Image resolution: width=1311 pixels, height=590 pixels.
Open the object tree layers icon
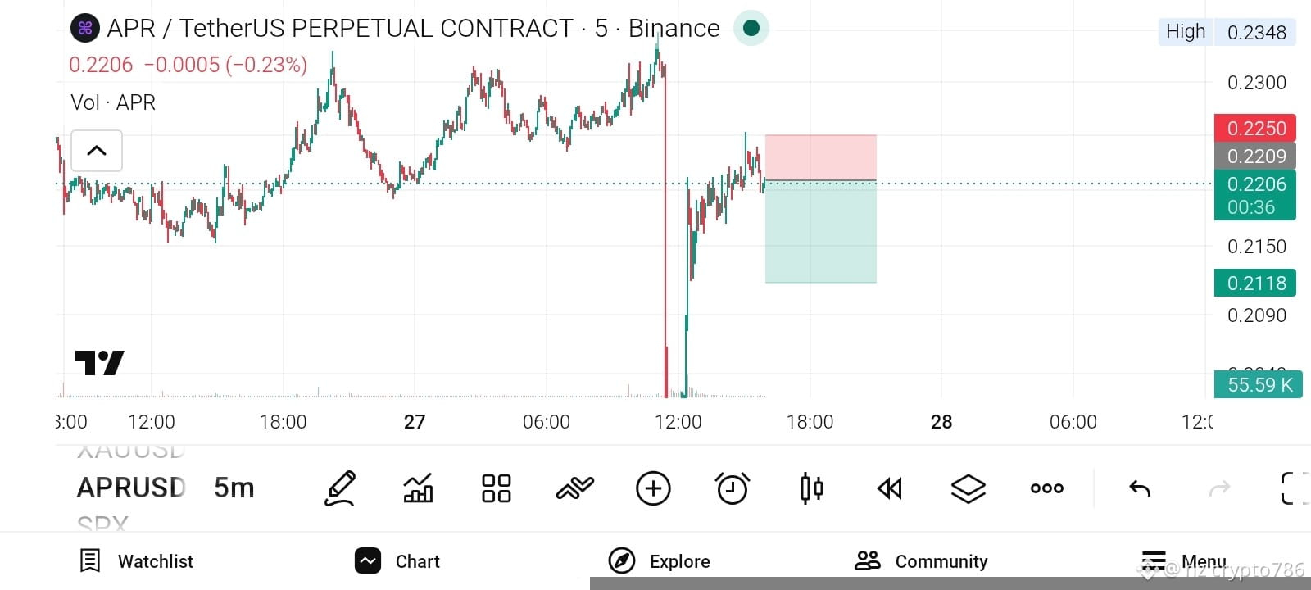click(x=968, y=488)
